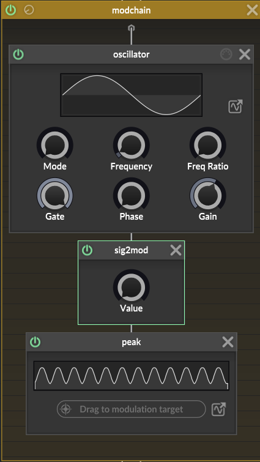
Task: Click the MIDI icon in oscillator header
Action: (x=226, y=54)
